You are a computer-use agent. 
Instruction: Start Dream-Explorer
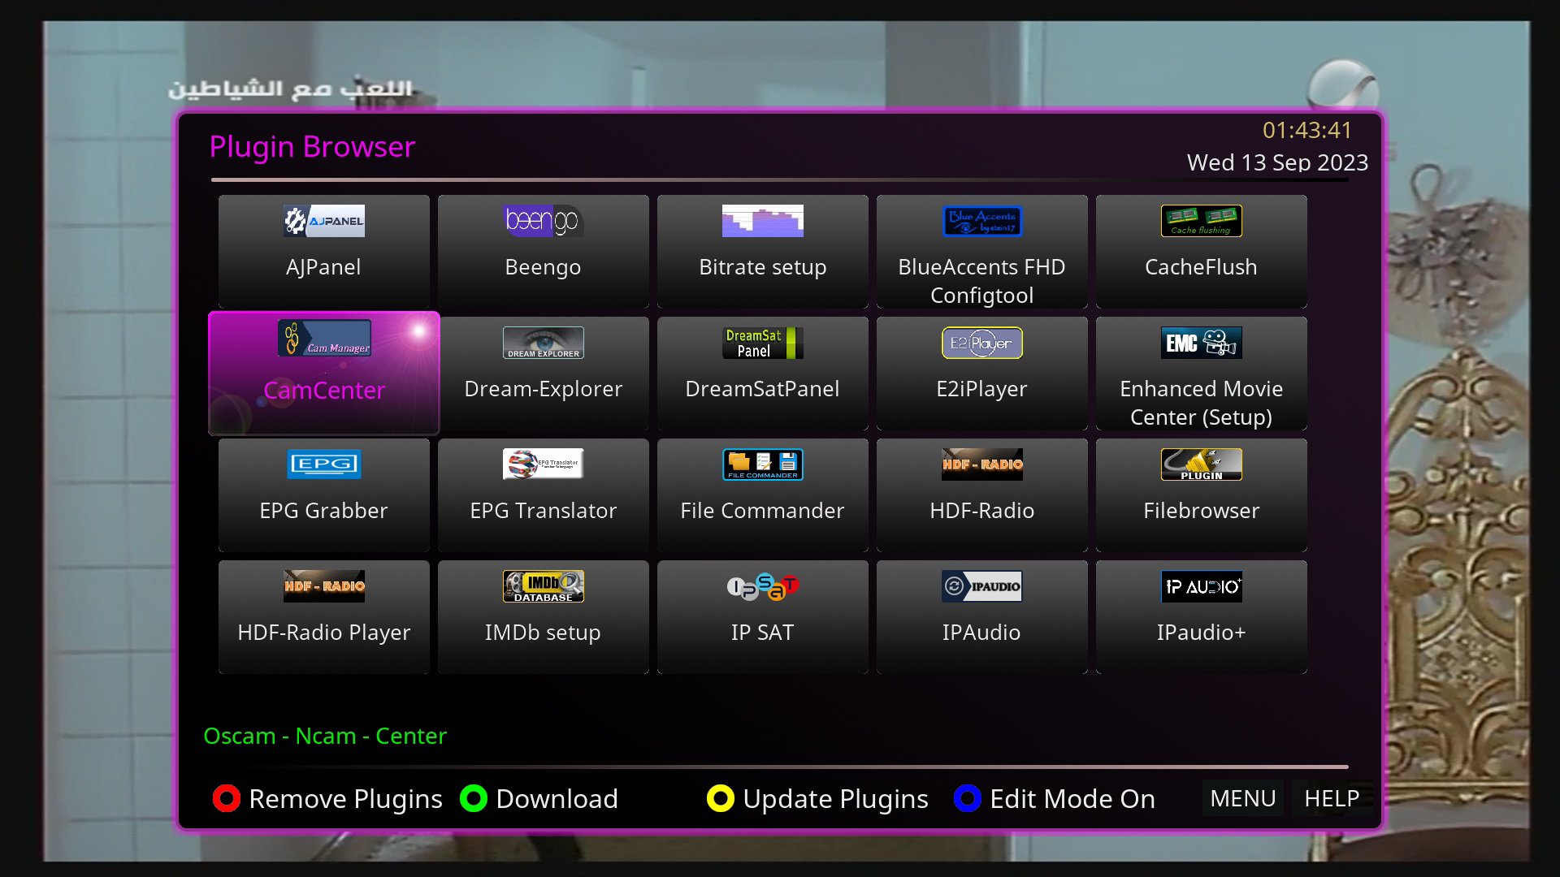point(543,374)
